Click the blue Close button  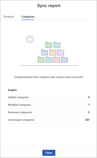[49, 153]
